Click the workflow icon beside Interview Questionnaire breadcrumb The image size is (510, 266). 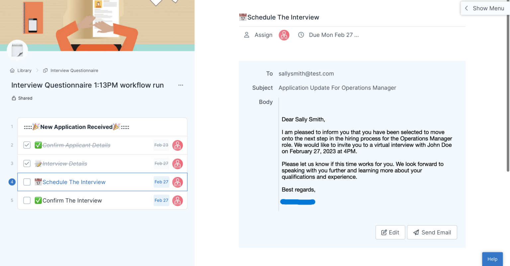pyautogui.click(x=45, y=70)
